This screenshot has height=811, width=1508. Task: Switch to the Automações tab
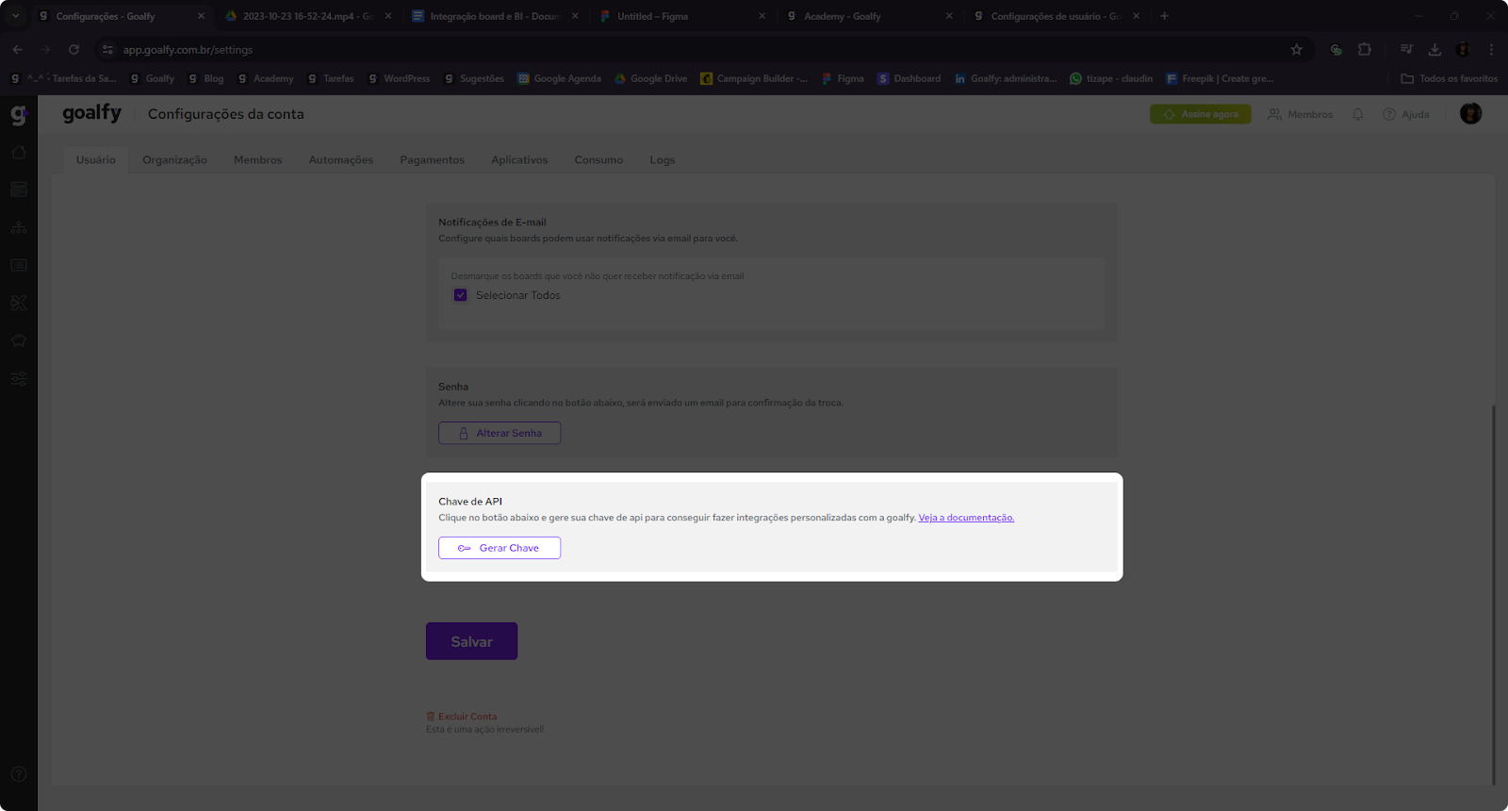341,160
